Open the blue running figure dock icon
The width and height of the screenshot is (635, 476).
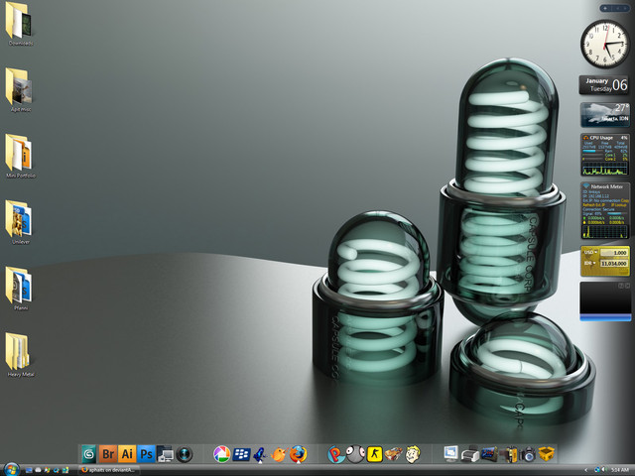(260, 454)
